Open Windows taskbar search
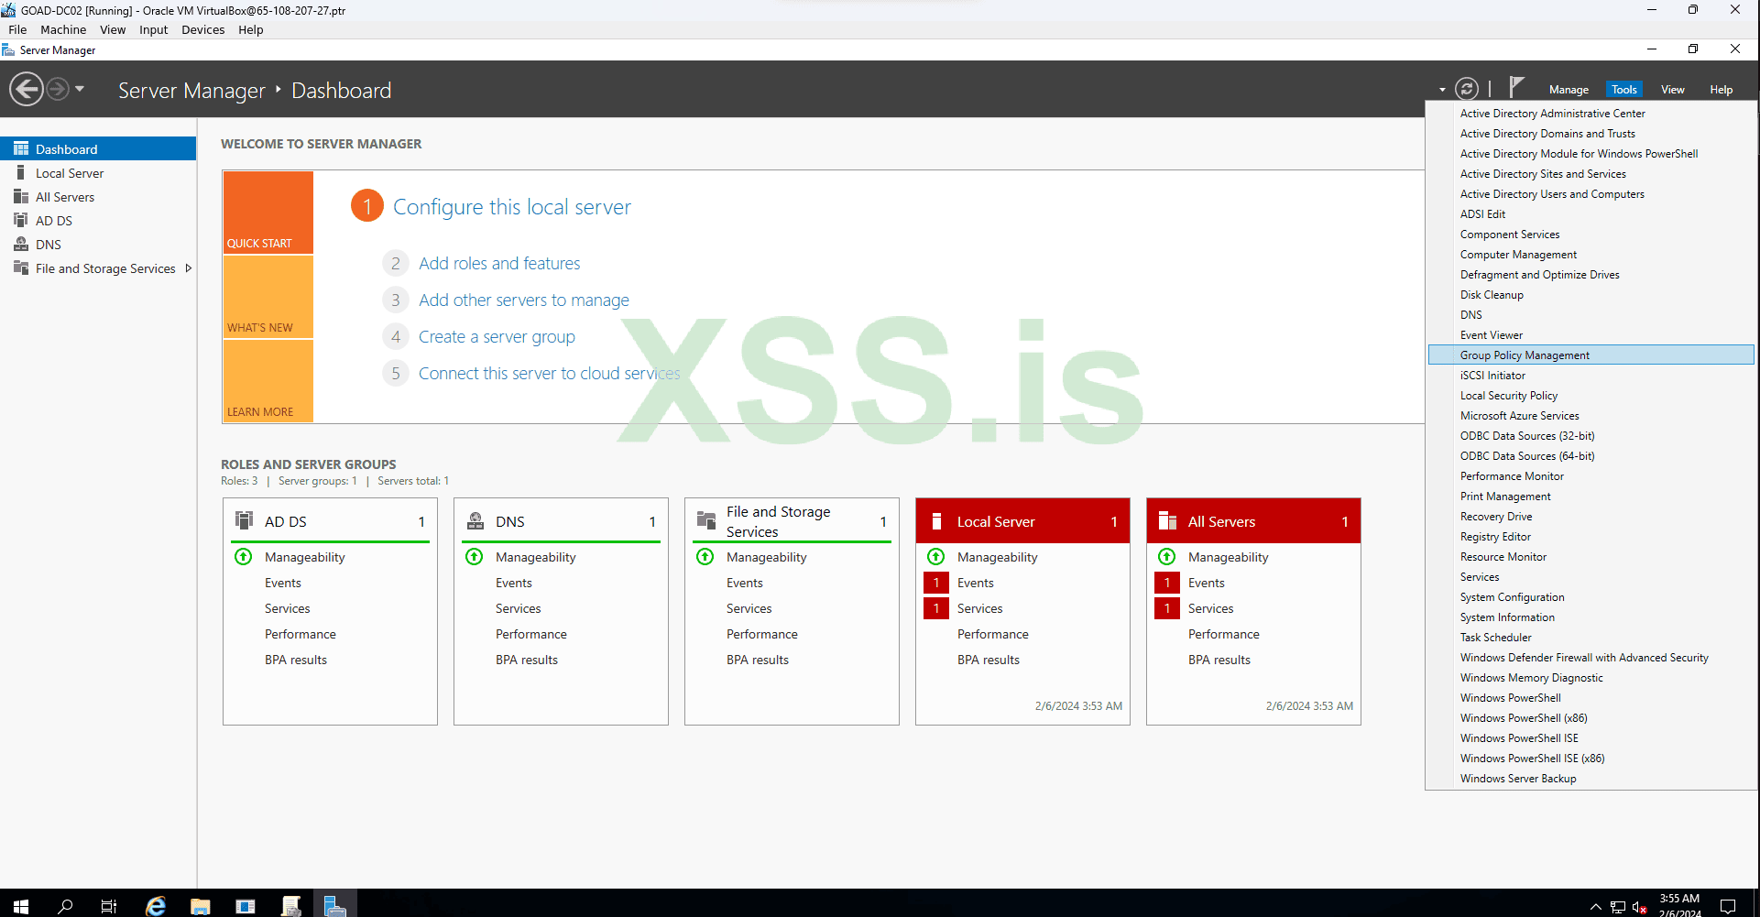The width and height of the screenshot is (1760, 917). pyautogui.click(x=65, y=905)
